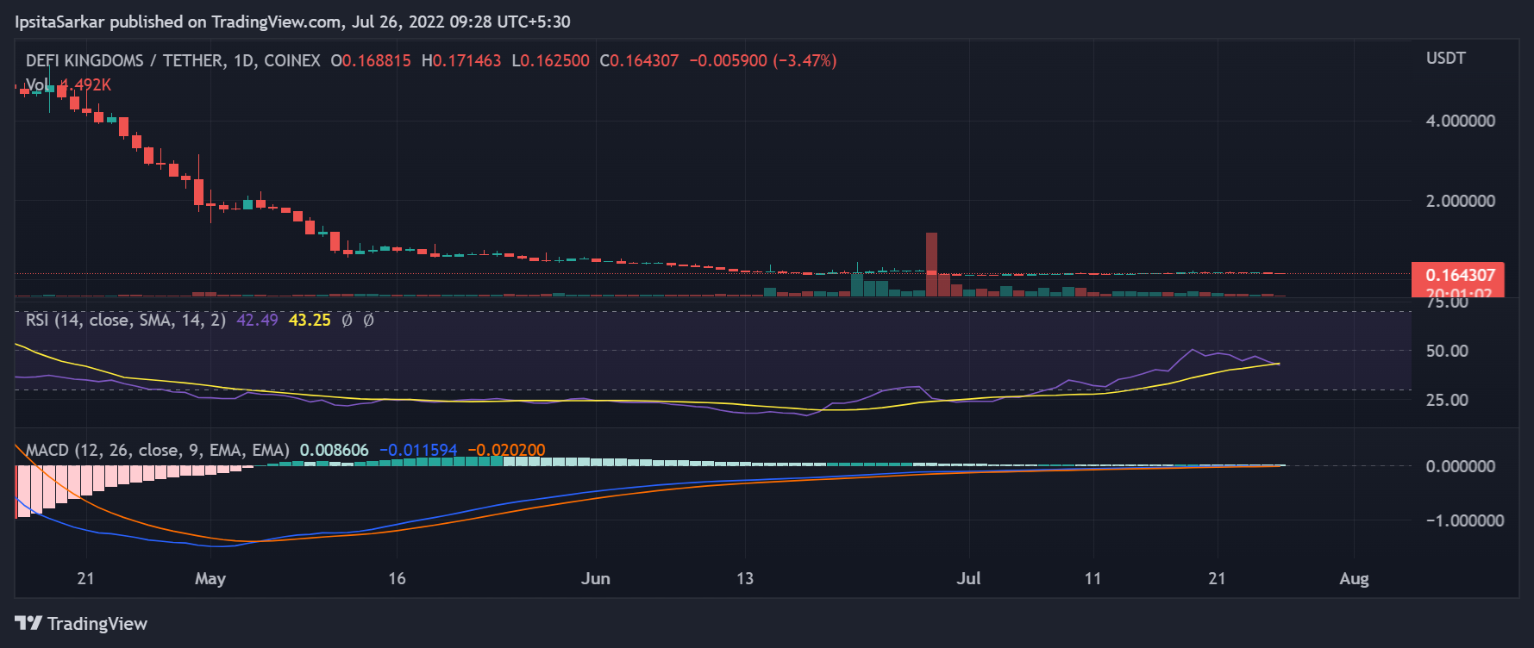Click the tallest red volume bar
Image resolution: width=1534 pixels, height=648 pixels.
[931, 264]
